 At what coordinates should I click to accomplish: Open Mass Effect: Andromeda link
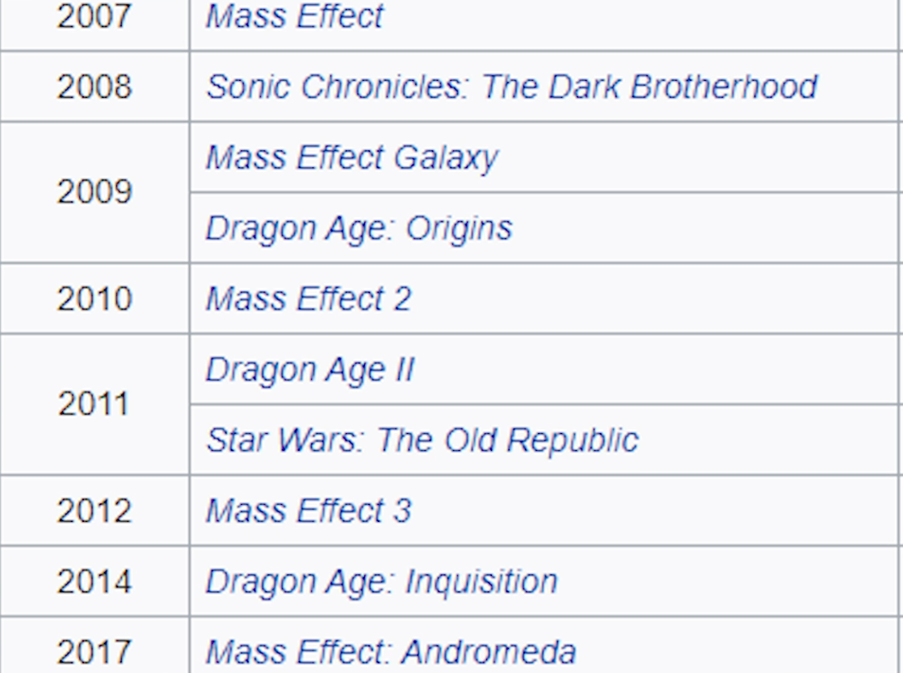pyautogui.click(x=391, y=652)
